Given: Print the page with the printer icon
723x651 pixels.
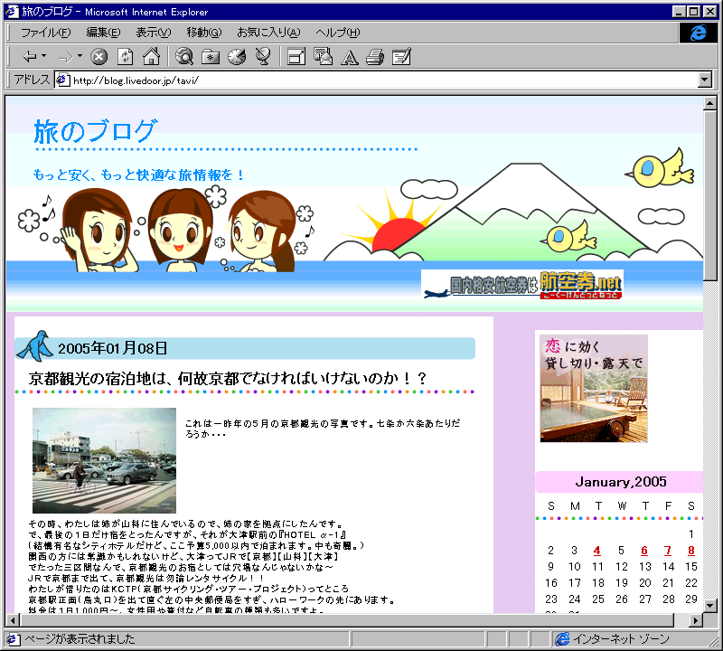Looking at the screenshot, I should pos(375,57).
